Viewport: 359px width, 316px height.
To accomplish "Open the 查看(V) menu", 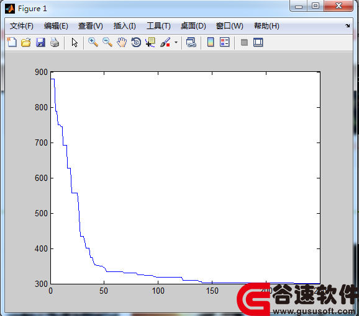I will pos(91,26).
